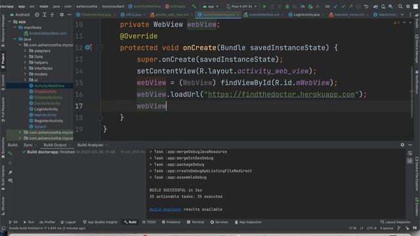This screenshot has width=420, height=236.
Task: Select AndroidManifest.xml in project tree
Action: click(47, 33)
